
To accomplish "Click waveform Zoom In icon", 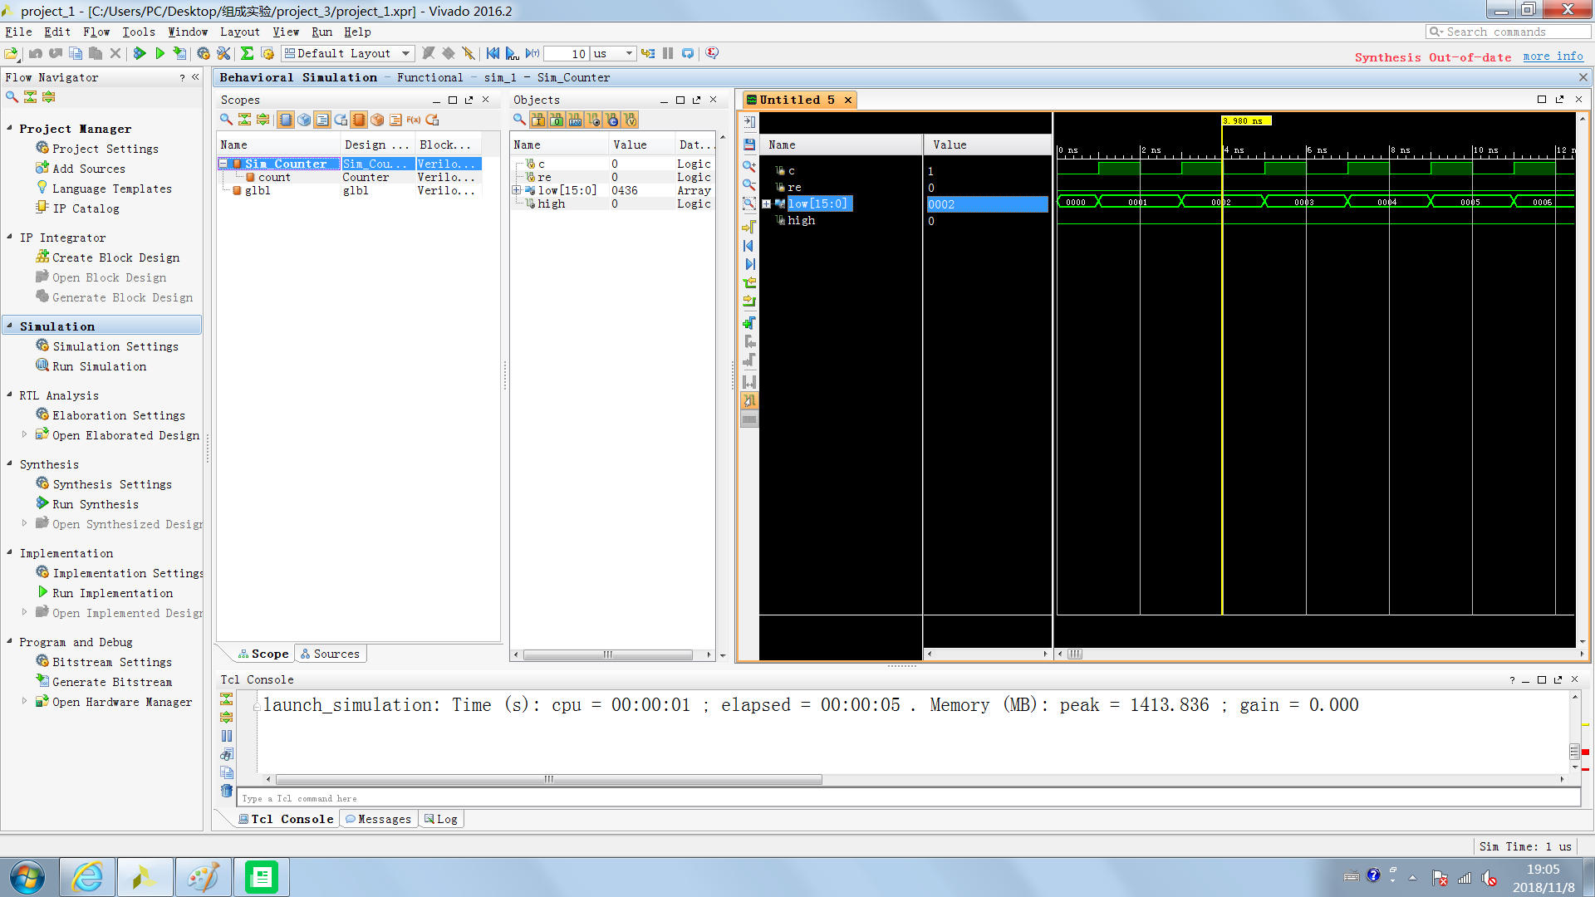I will (x=748, y=166).
